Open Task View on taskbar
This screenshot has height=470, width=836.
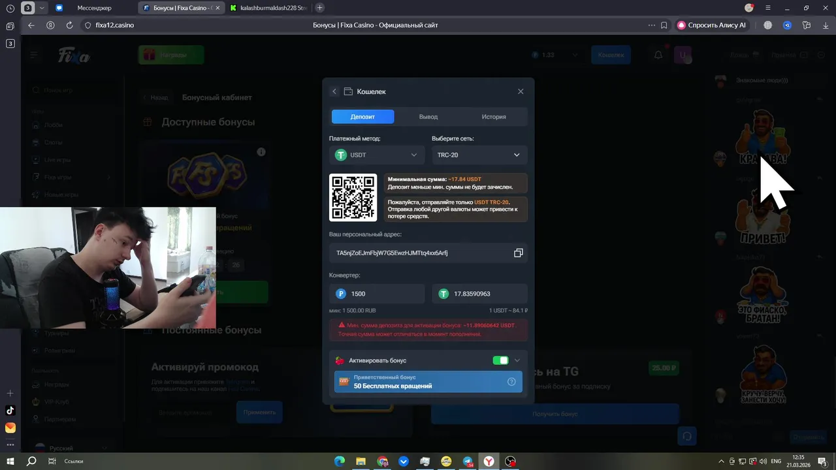tap(52, 462)
